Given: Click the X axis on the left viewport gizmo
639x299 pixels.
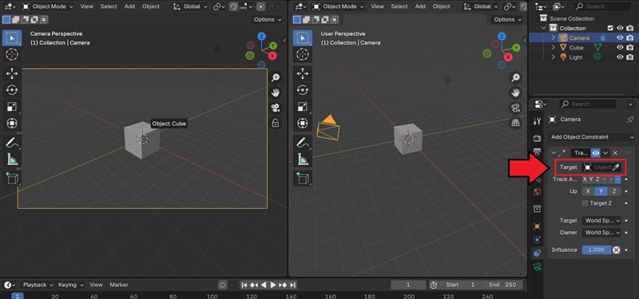Looking at the screenshot, I should point(272,56).
